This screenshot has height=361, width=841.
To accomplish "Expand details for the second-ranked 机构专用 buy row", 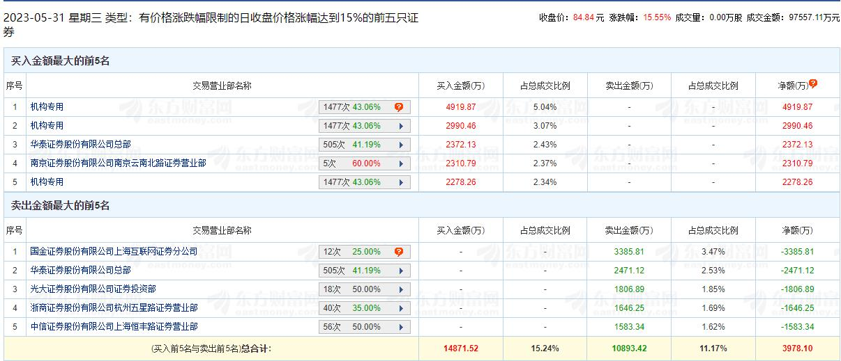I will (x=401, y=126).
